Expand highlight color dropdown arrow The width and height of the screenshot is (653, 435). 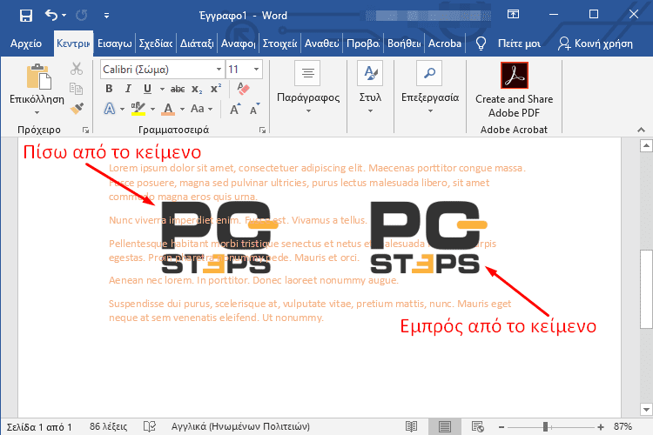(x=153, y=110)
